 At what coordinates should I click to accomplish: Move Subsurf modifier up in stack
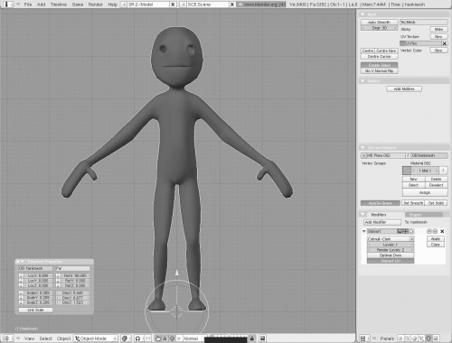[x=429, y=231]
